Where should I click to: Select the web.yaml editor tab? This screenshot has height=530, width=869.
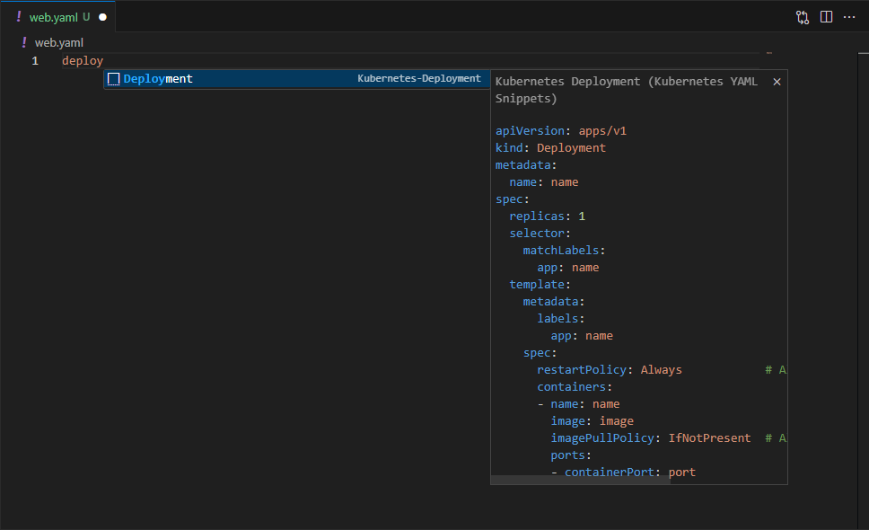pos(54,17)
